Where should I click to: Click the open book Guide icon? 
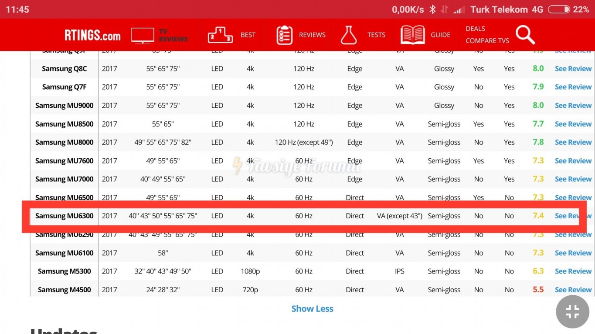(x=412, y=35)
